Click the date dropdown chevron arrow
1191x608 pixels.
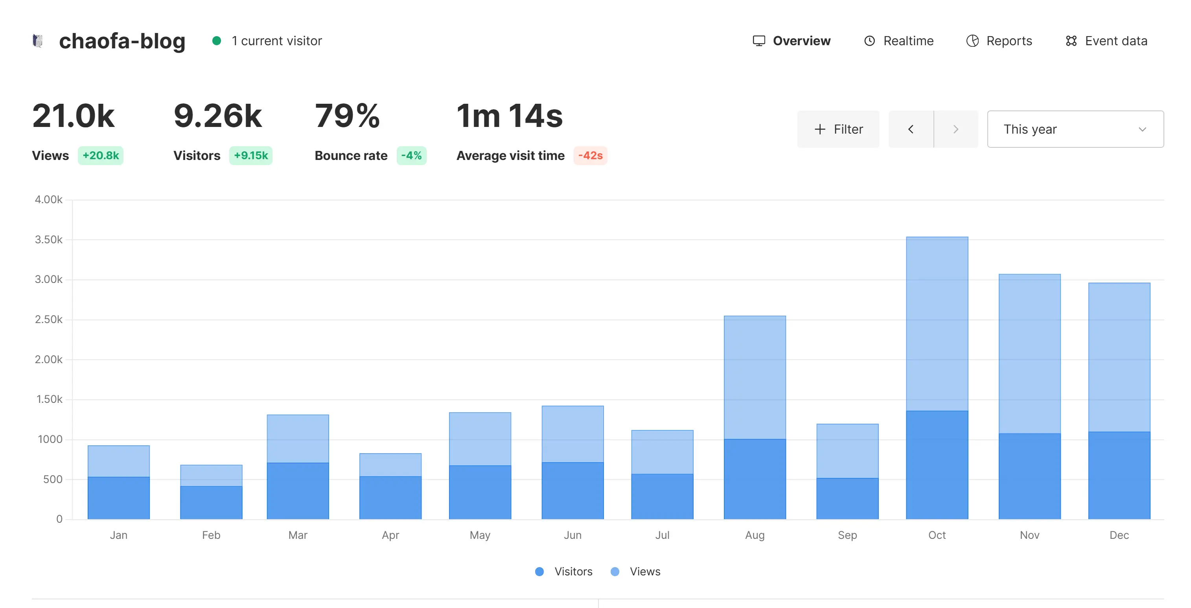tap(1142, 129)
